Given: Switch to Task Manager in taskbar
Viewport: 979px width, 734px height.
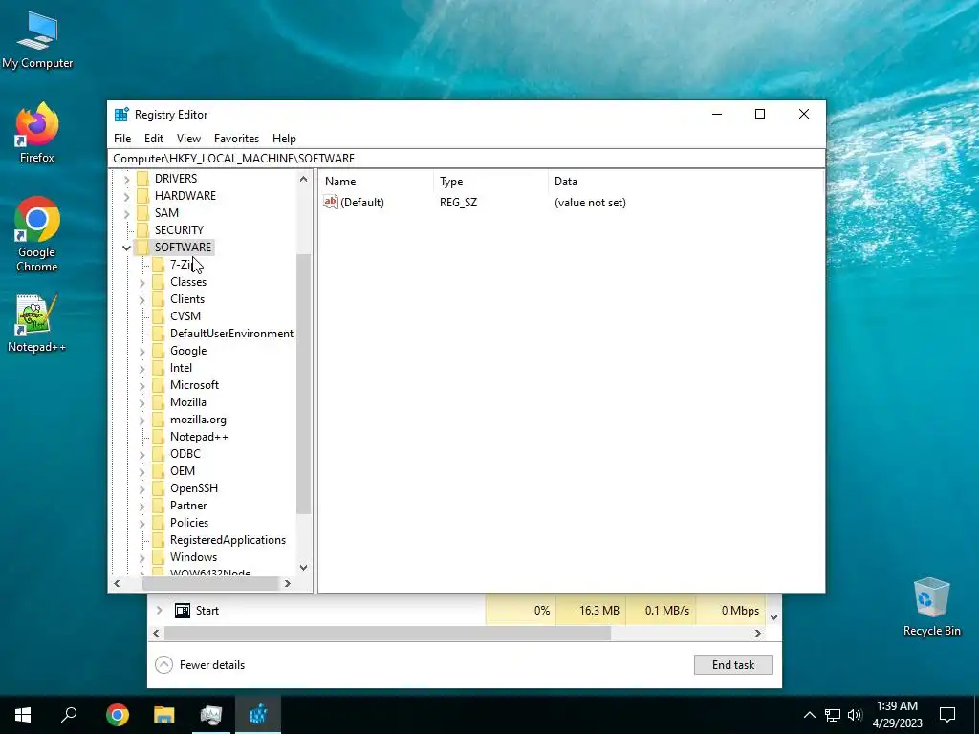Looking at the screenshot, I should 211,714.
